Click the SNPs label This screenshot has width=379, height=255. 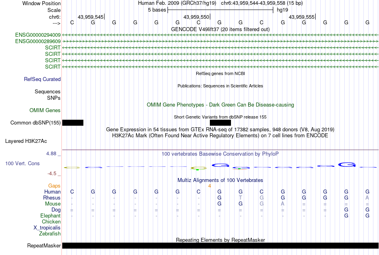[54, 98]
